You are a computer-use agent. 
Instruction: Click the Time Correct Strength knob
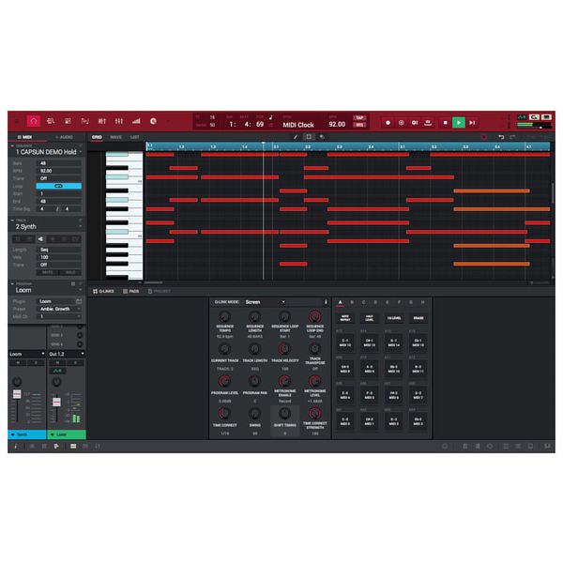coord(315,413)
